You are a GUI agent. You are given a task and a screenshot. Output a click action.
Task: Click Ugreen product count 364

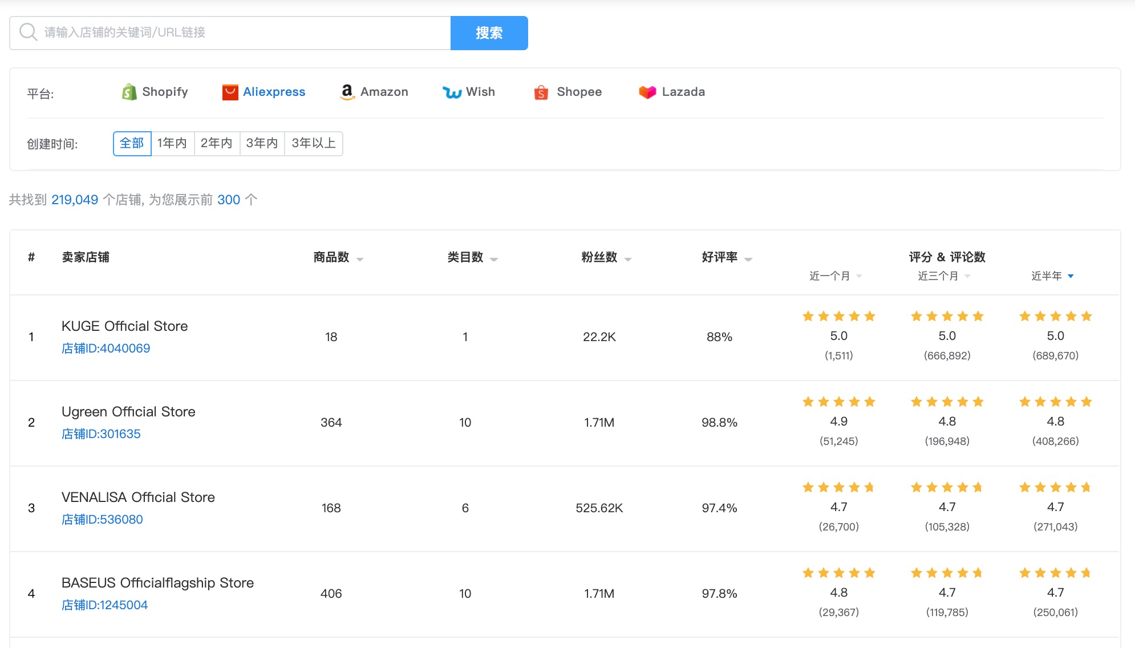pos(331,423)
